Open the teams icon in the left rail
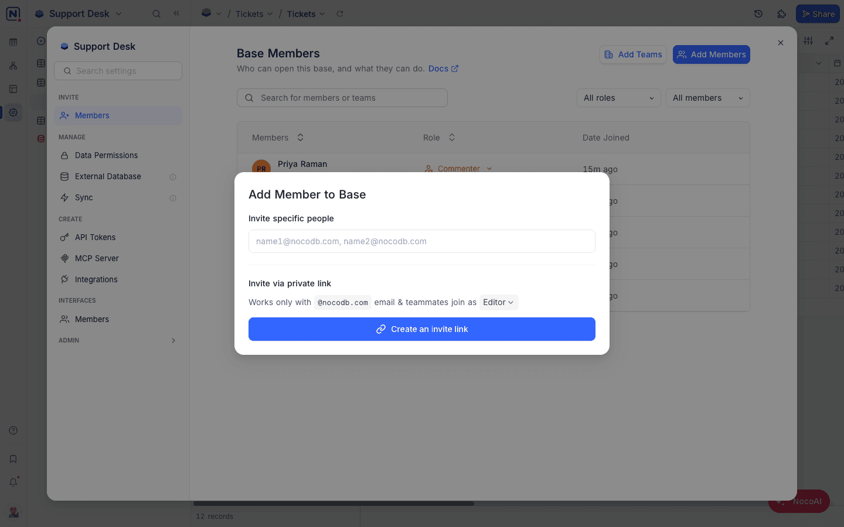Screen dimensions: 844x527 click(13, 66)
